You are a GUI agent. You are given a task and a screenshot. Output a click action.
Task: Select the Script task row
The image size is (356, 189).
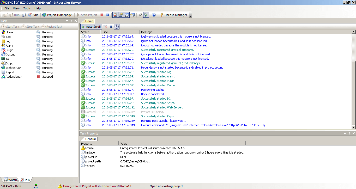[x=39, y=63]
